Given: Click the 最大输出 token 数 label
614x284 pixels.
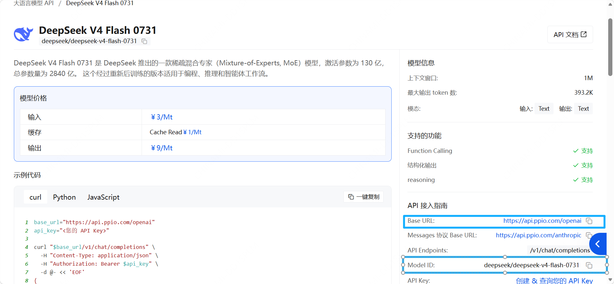Looking at the screenshot, I should 432,93.
